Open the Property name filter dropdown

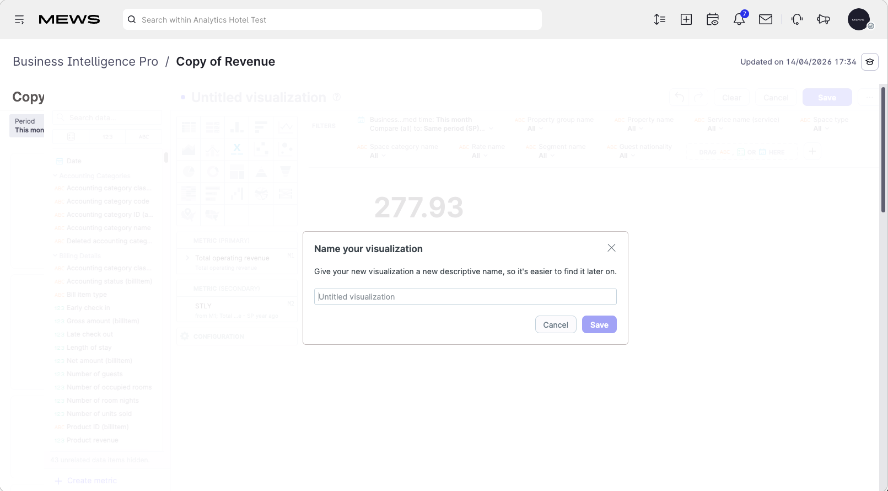pos(644,124)
